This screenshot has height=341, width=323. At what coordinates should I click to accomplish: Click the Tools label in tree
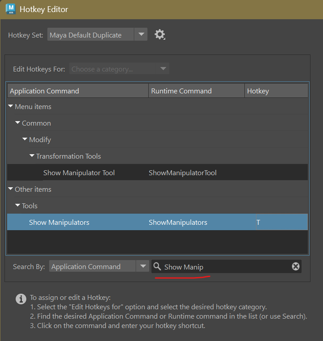(x=29, y=206)
